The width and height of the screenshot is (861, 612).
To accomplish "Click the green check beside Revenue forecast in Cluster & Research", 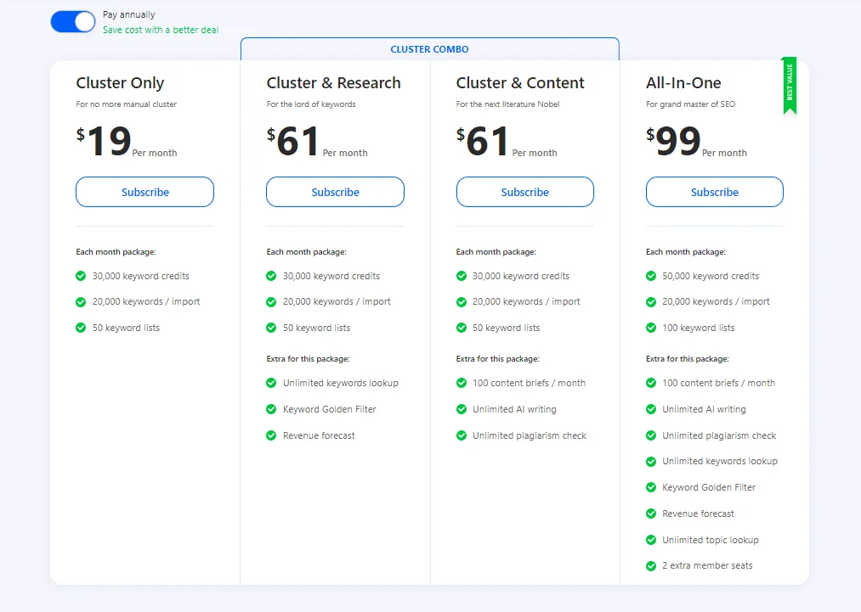I will [271, 435].
